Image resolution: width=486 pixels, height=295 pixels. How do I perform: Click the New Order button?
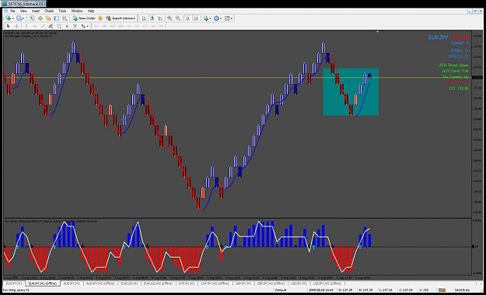84,19
